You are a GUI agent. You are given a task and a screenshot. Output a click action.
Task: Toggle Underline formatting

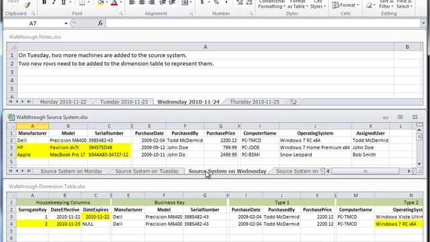click(63, 3)
